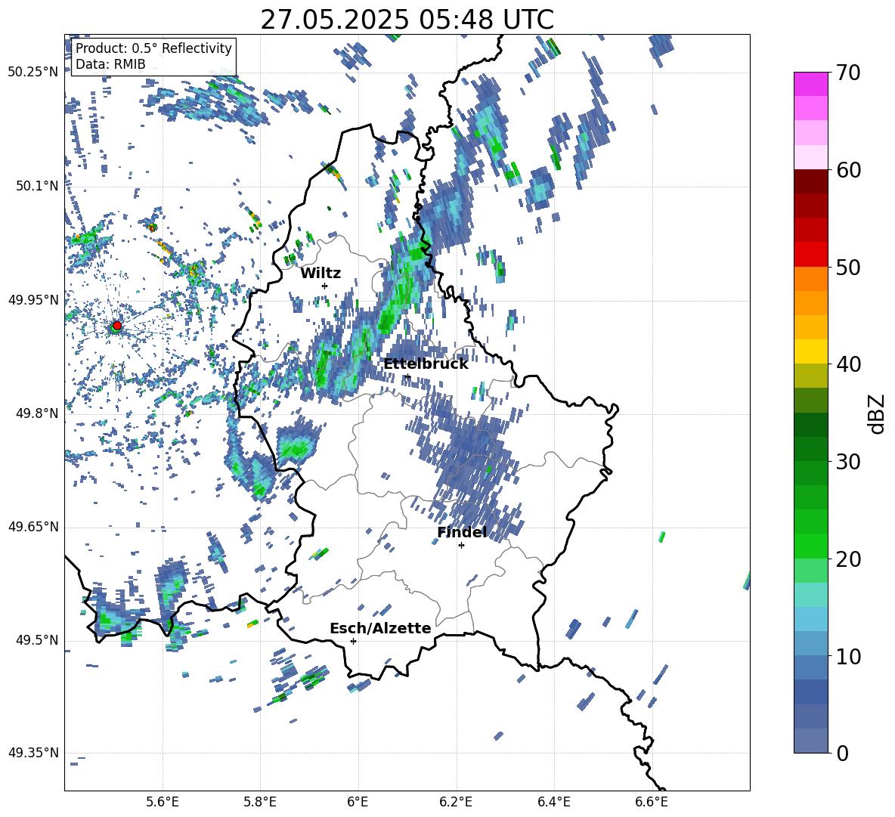Viewport: 895px width, 817px height.
Task: Click the 5.6°E longitude label
Action: tap(162, 802)
